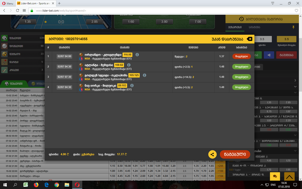Click the green padlock site security icon
This screenshot has width=302, height=189.
[32, 11]
